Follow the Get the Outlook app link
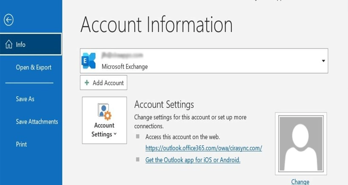The image size is (348, 185). coord(193,160)
